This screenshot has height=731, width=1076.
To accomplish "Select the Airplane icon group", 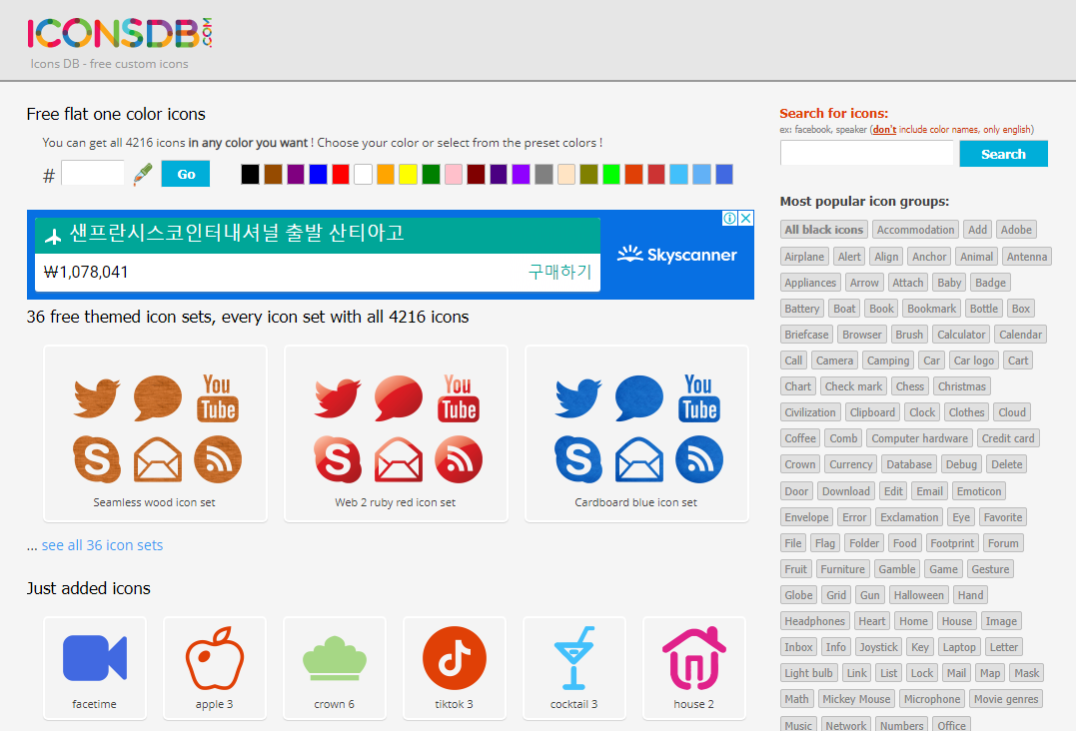I will tap(804, 257).
